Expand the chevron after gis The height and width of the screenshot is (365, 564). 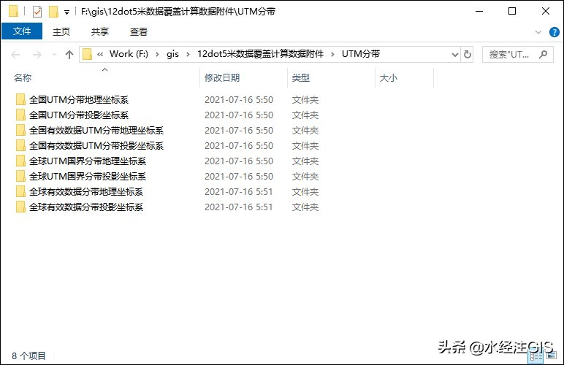[188, 54]
